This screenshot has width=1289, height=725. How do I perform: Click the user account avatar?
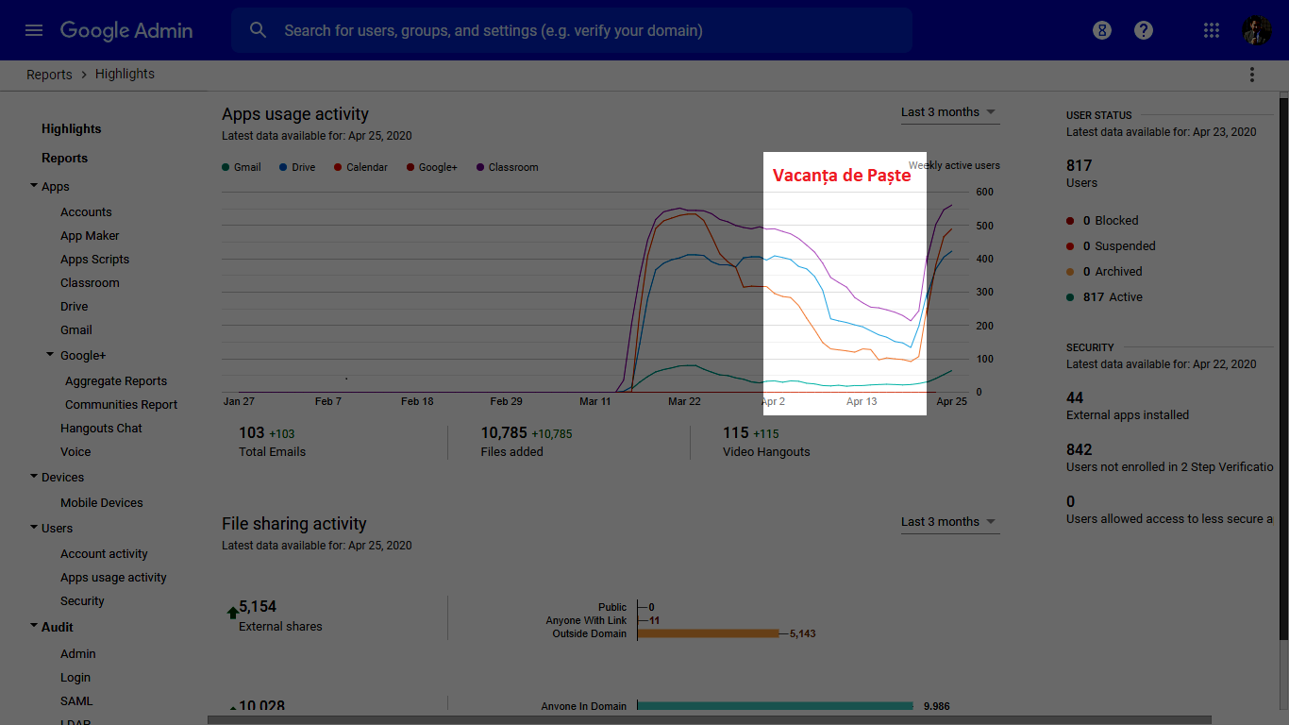(x=1257, y=30)
